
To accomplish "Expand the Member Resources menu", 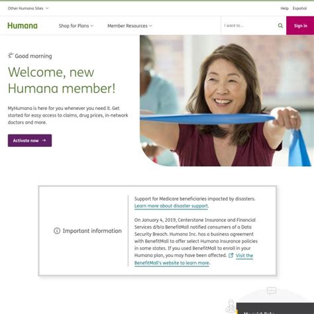I will click(130, 26).
